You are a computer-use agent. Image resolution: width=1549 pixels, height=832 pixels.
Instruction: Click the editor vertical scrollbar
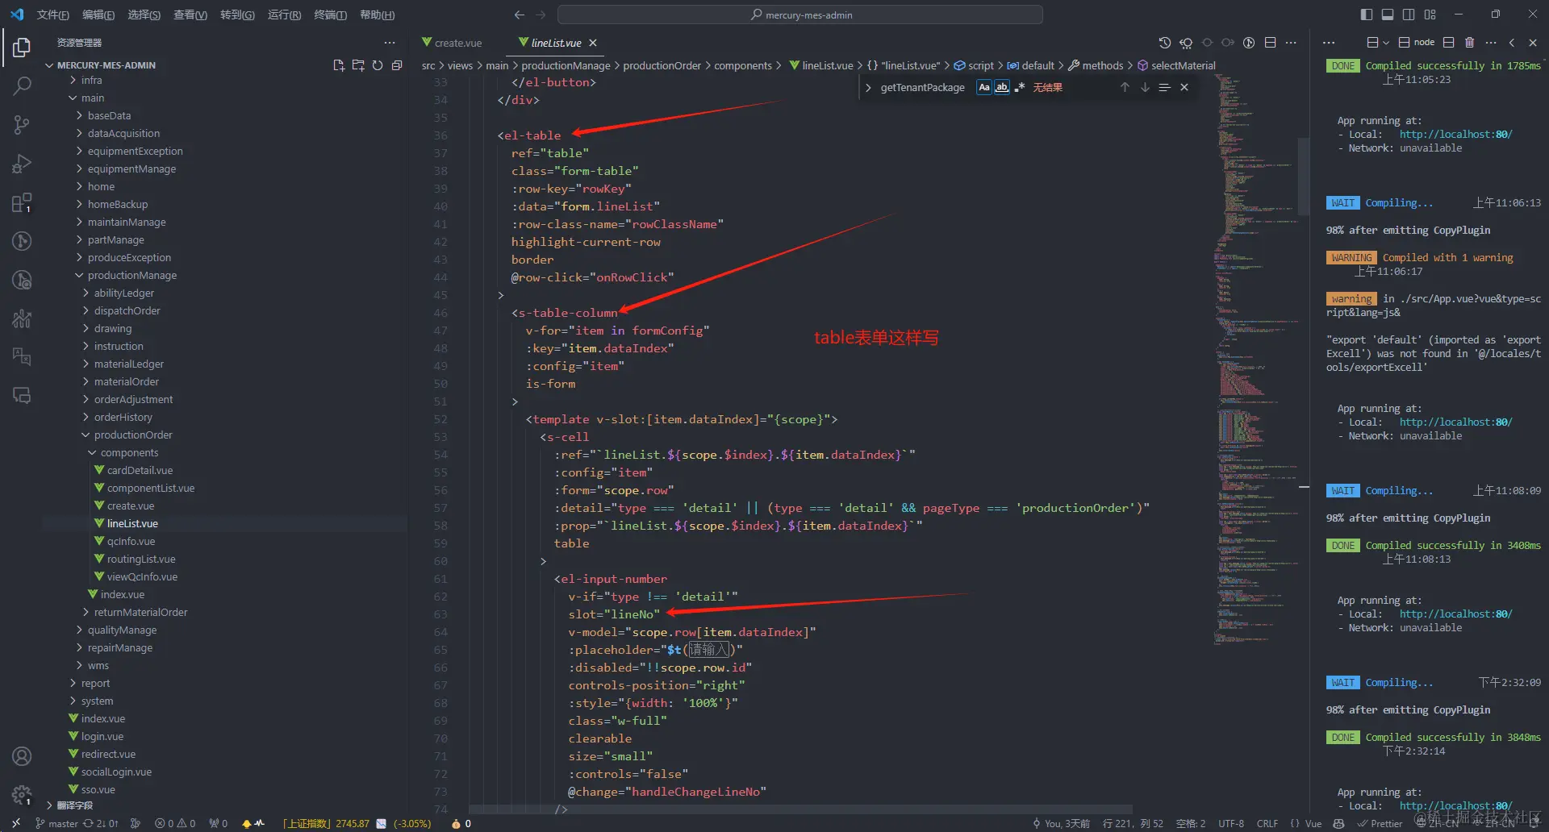click(1303, 176)
